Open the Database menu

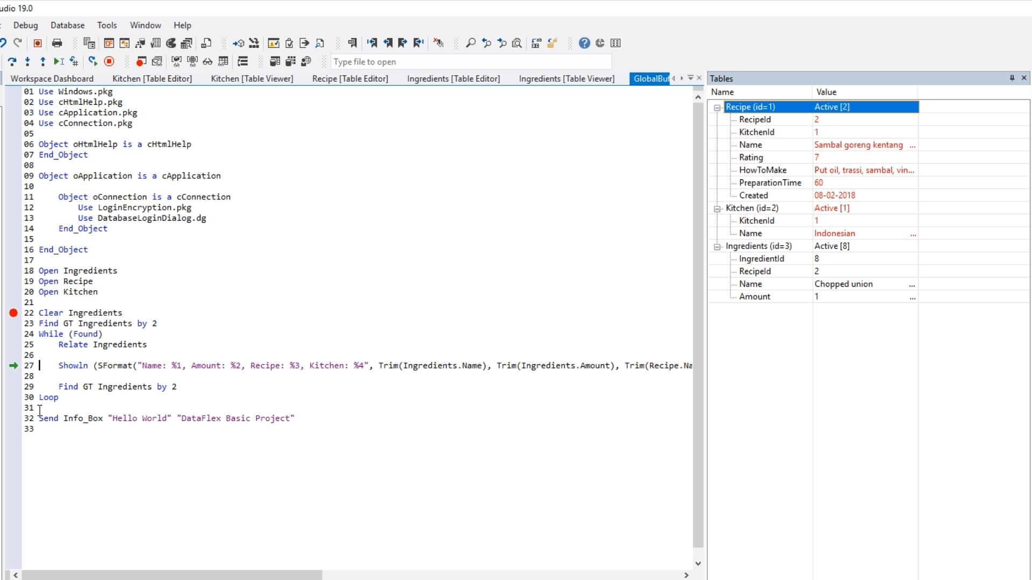[67, 25]
